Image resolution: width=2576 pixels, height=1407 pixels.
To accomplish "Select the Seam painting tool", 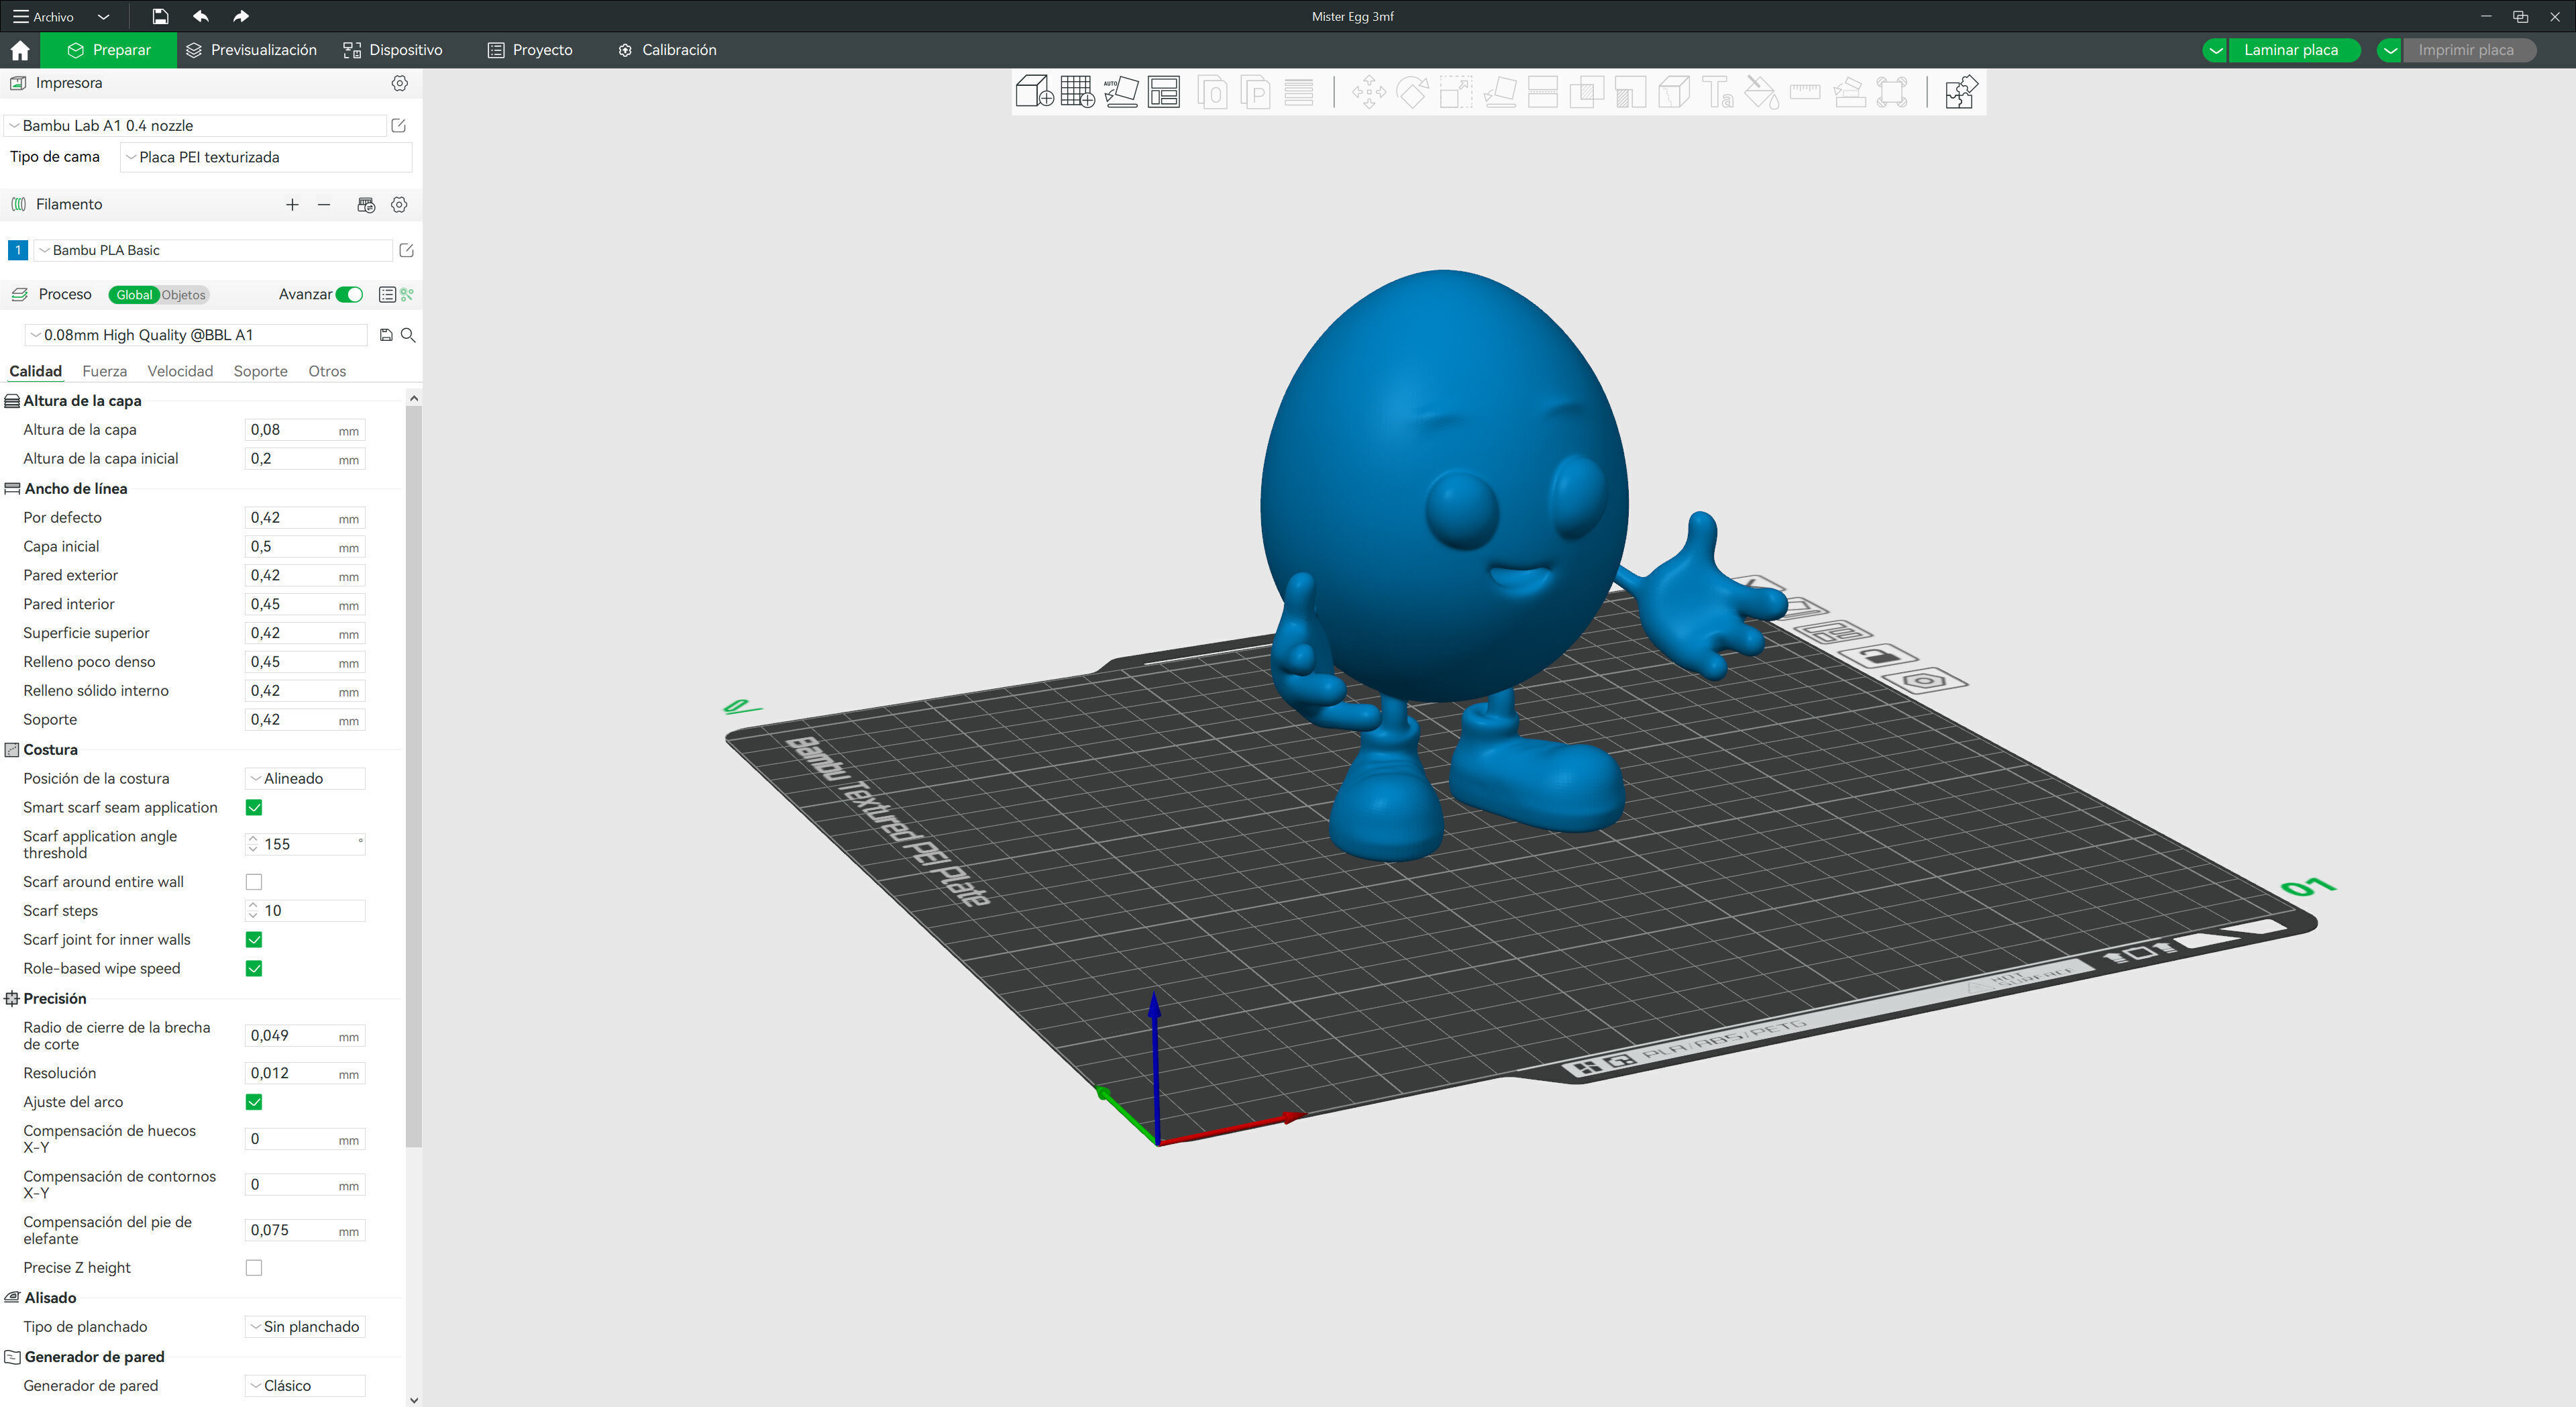I will (1674, 93).
